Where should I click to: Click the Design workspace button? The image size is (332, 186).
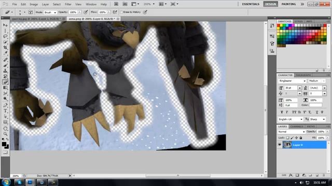271,4
